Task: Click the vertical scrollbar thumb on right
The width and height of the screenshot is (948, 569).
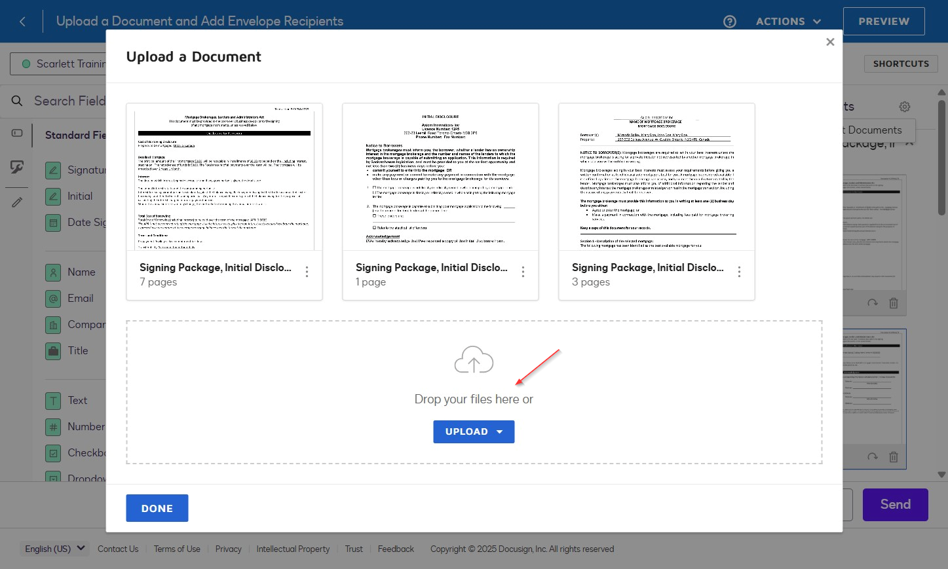Action: tap(941, 157)
